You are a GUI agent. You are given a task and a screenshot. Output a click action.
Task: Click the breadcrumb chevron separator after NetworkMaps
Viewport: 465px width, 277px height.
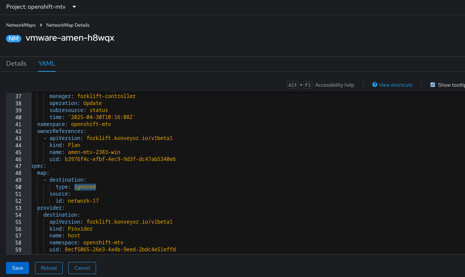coord(41,25)
